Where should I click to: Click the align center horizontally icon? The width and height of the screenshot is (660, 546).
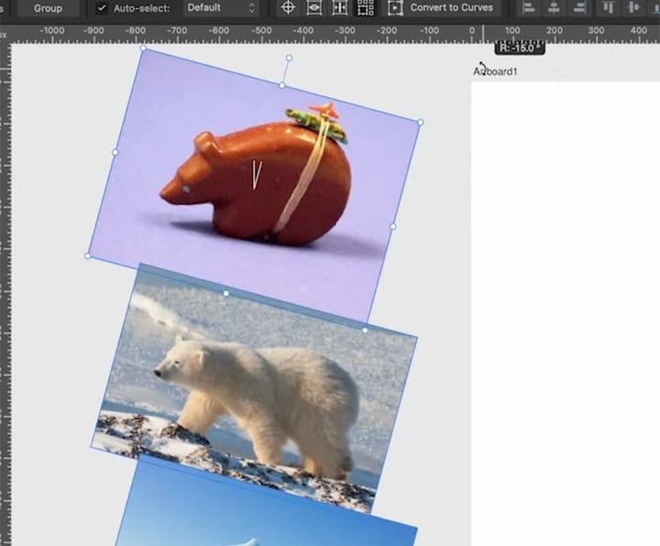tap(554, 8)
